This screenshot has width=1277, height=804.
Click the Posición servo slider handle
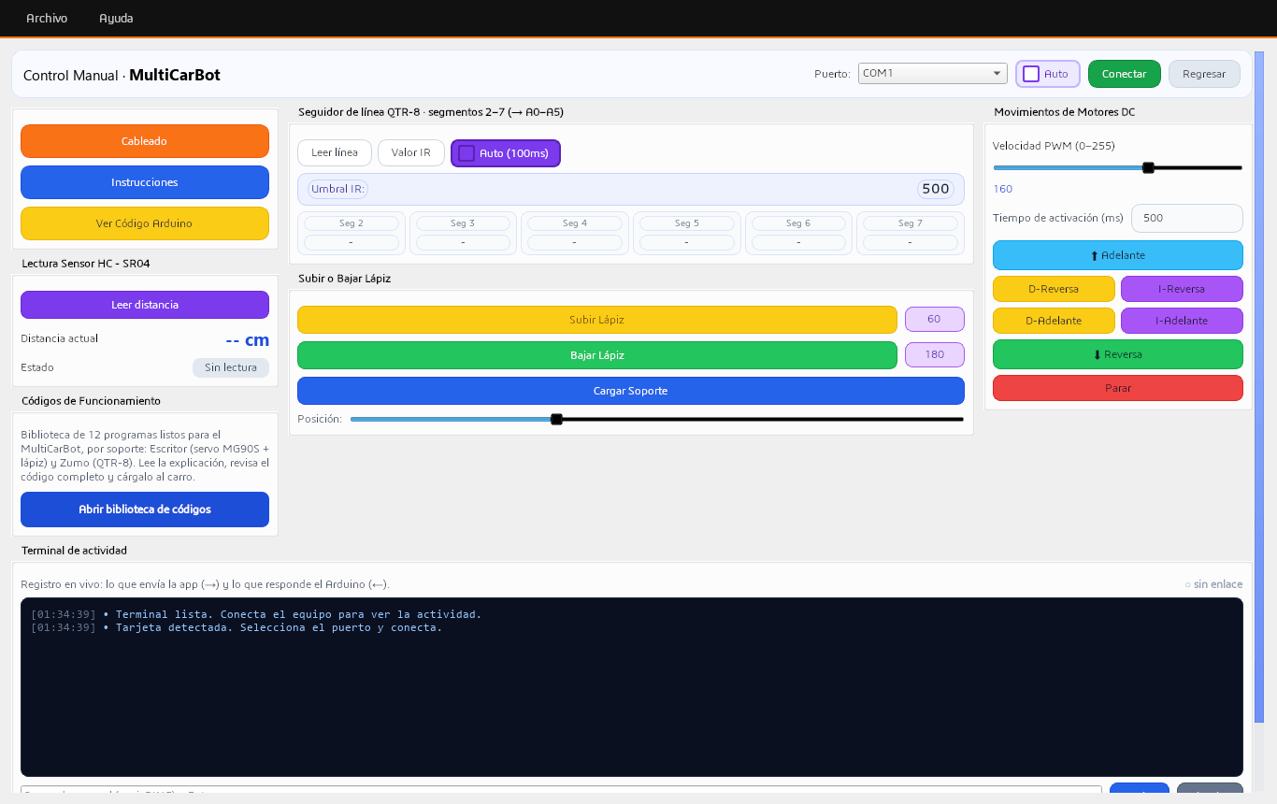click(x=556, y=420)
